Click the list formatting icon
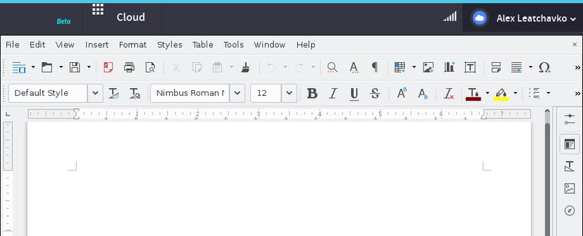This screenshot has height=236, width=583. [x=534, y=93]
